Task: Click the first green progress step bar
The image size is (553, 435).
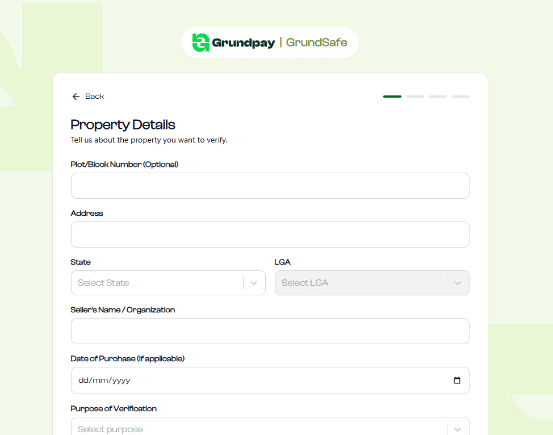Action: (x=392, y=97)
